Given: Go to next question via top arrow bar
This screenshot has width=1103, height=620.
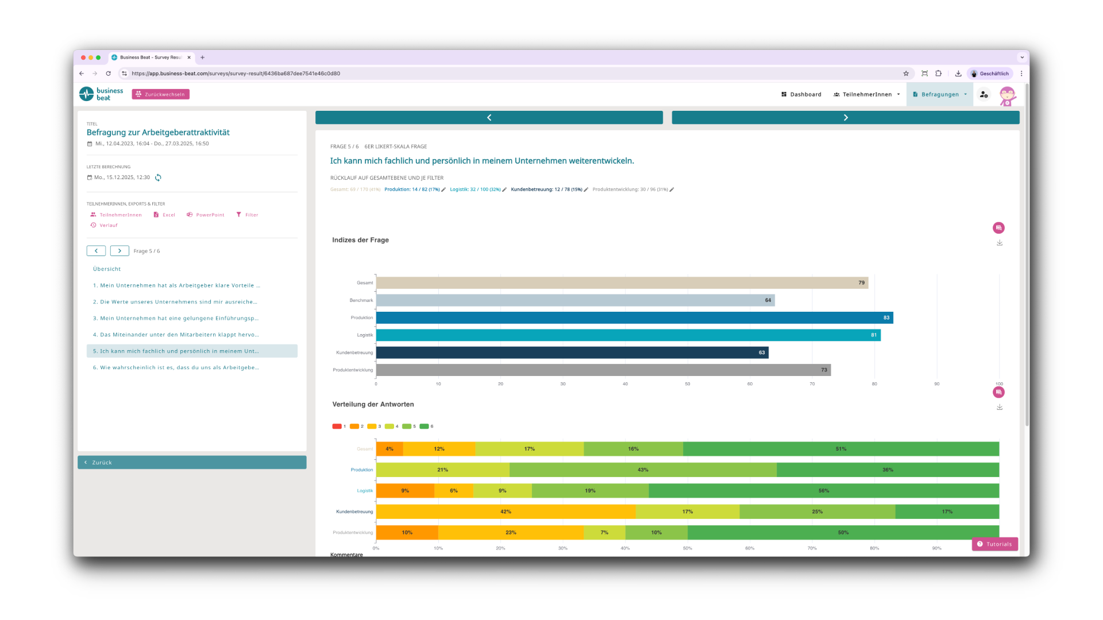Looking at the screenshot, I should coord(845,118).
